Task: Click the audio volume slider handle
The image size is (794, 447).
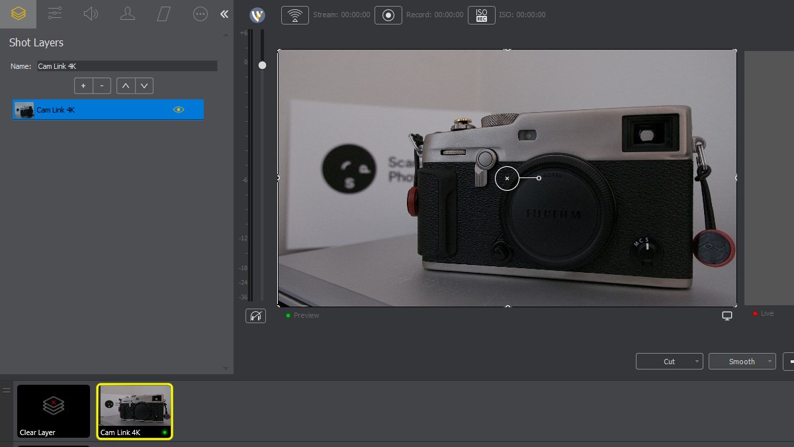Action: tap(263, 65)
